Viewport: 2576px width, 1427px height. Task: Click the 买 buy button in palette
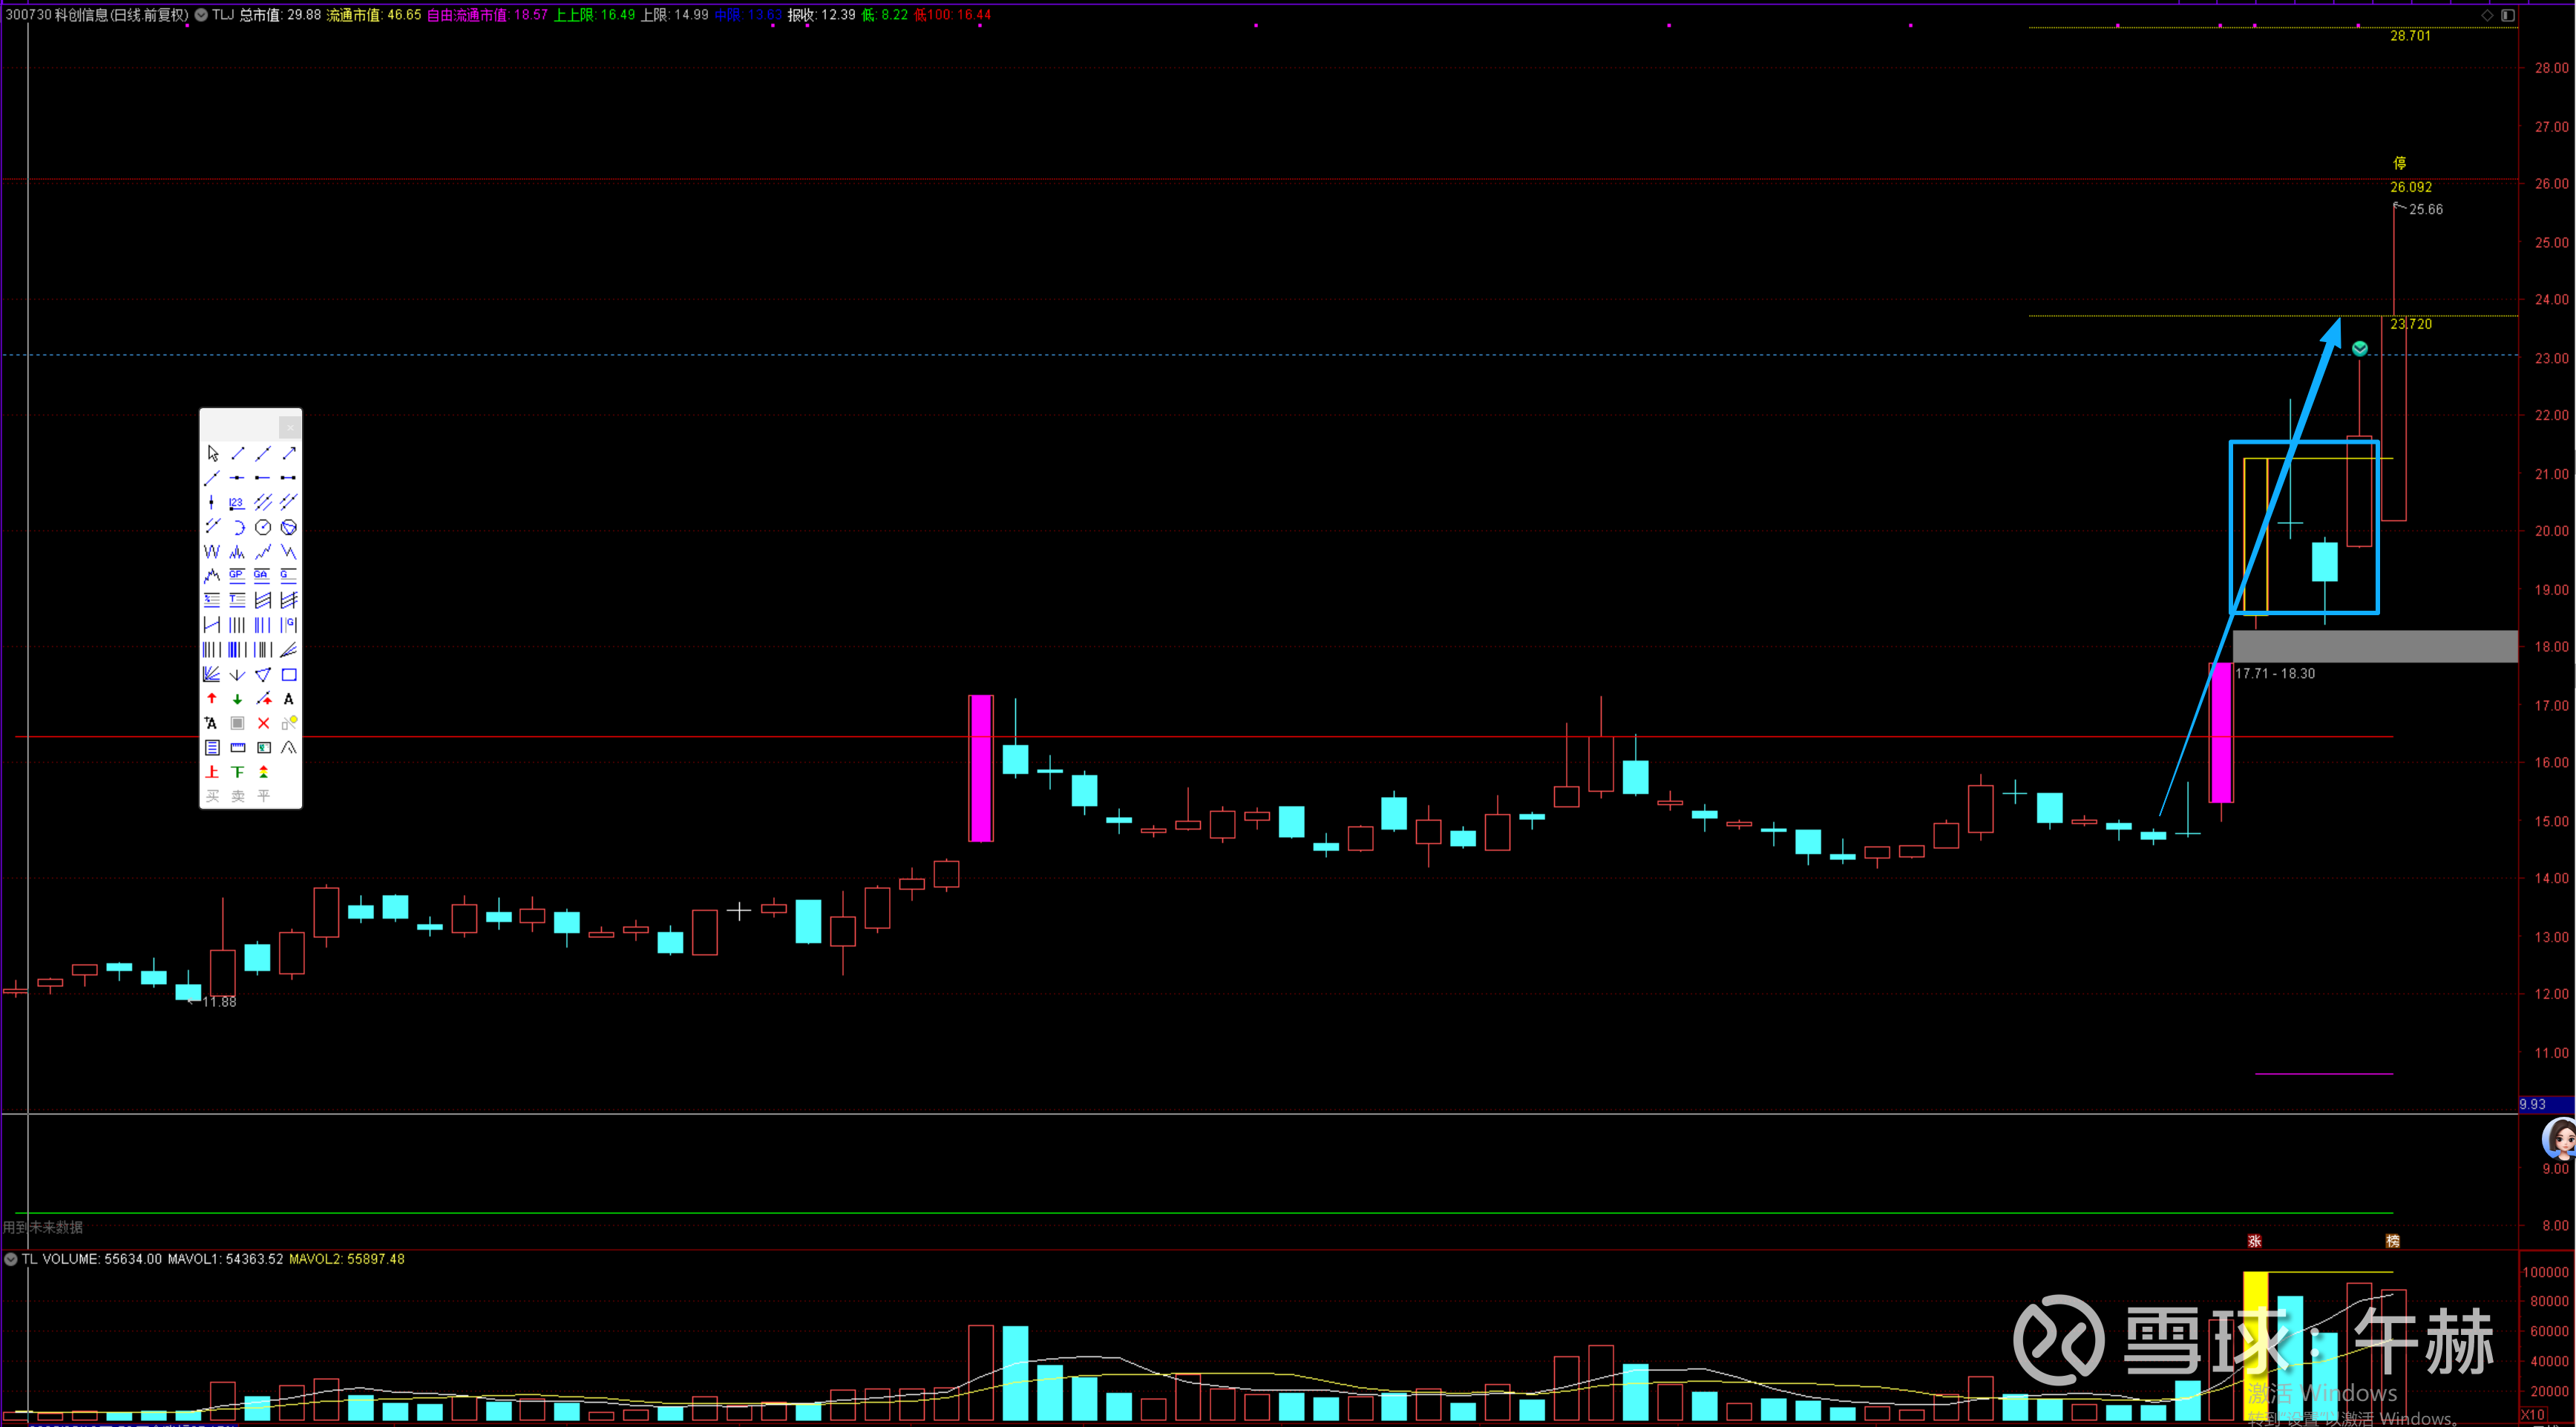[x=212, y=797]
